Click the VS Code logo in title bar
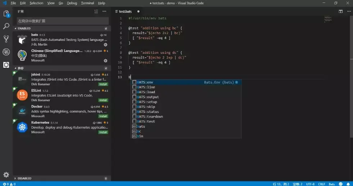Viewport: 353px width, 186px height. pyautogui.click(x=5, y=3)
